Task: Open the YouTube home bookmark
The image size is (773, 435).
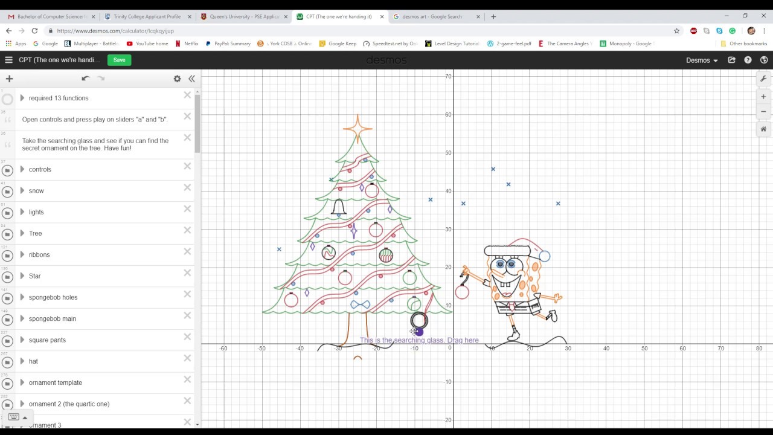Action: 147,43
